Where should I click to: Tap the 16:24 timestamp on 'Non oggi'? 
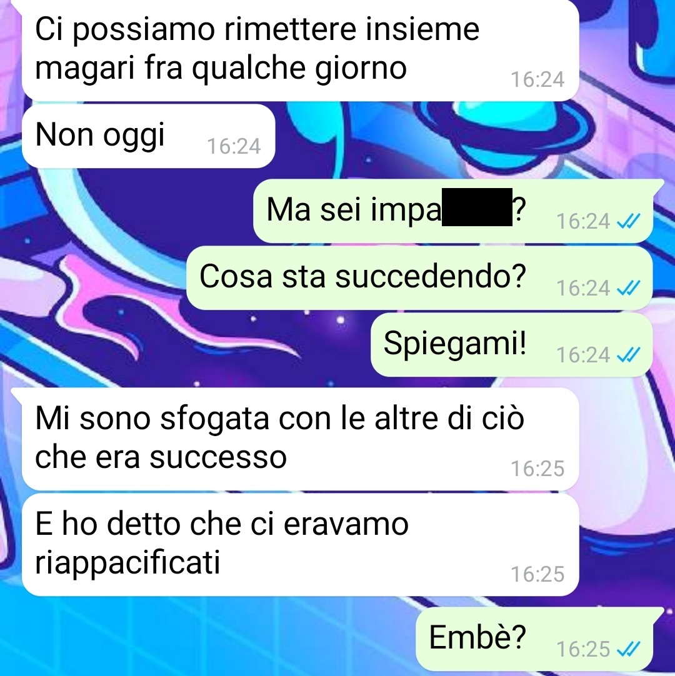[234, 147]
